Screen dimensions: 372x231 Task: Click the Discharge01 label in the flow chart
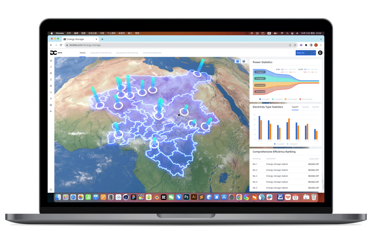tap(260, 85)
